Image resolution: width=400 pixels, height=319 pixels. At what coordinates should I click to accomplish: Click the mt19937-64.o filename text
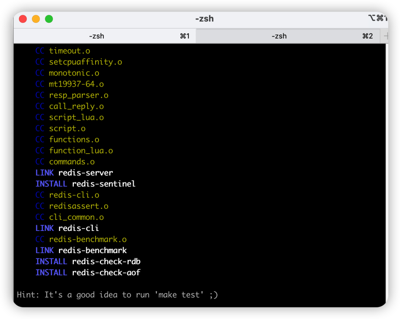point(76,84)
